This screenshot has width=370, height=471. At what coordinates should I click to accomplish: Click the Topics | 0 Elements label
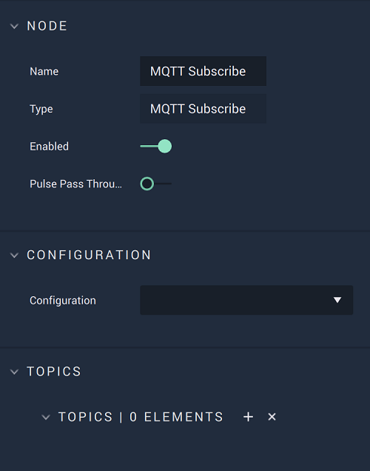pyautogui.click(x=141, y=417)
